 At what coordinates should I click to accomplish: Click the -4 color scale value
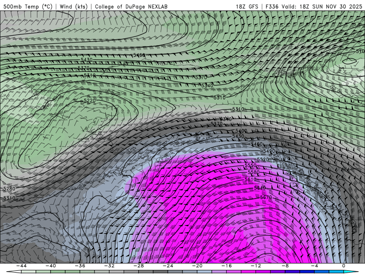pyautogui.click(x=314, y=266)
